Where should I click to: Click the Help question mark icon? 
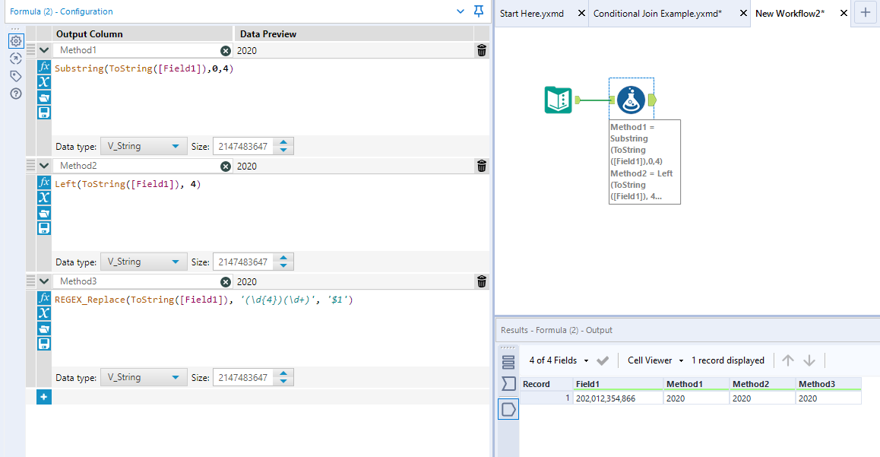[x=15, y=94]
